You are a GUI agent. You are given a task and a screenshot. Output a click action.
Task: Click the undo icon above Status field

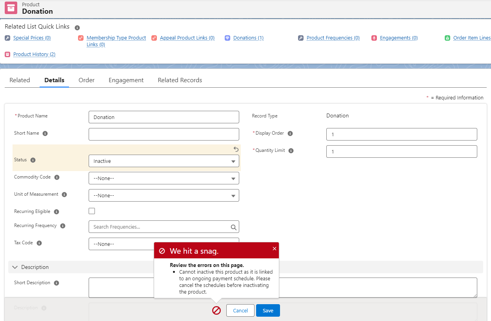(236, 149)
